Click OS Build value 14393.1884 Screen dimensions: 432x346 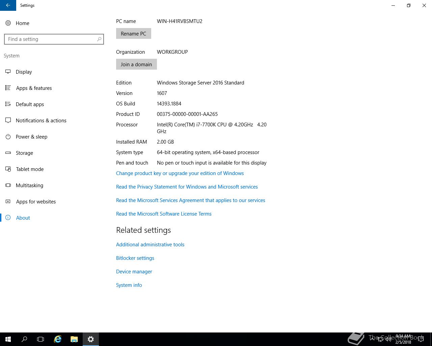tap(169, 104)
